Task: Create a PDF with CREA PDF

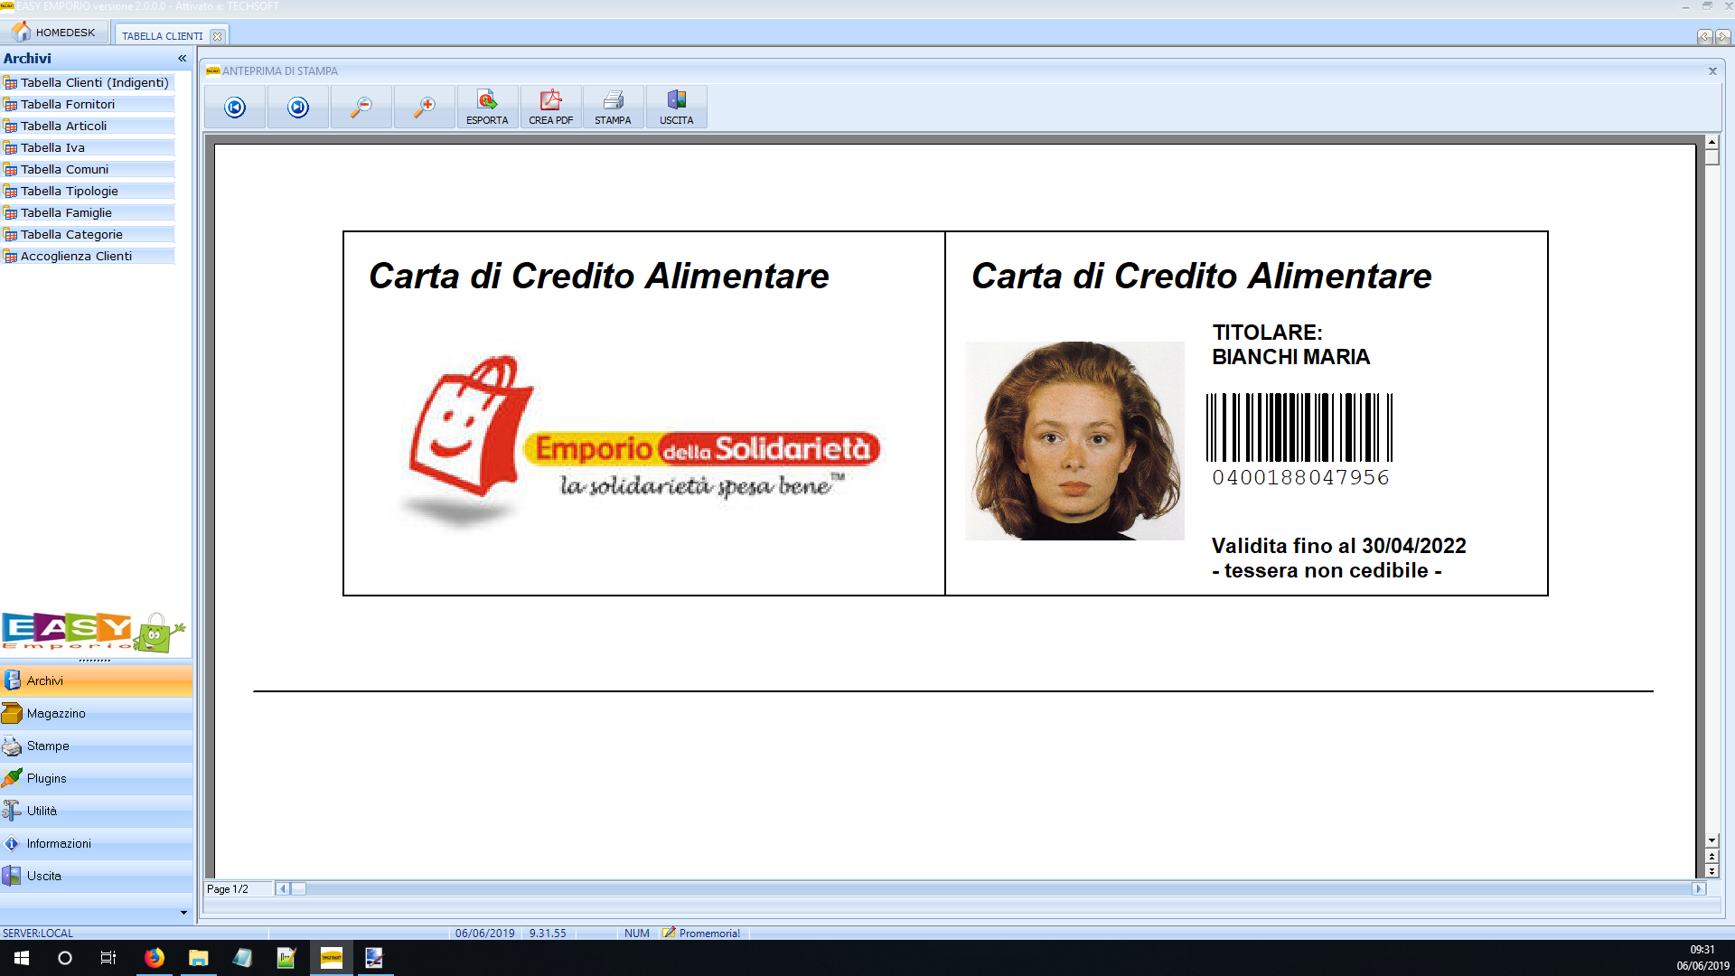Action: point(550,108)
